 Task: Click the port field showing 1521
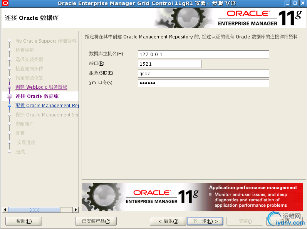click(169, 64)
